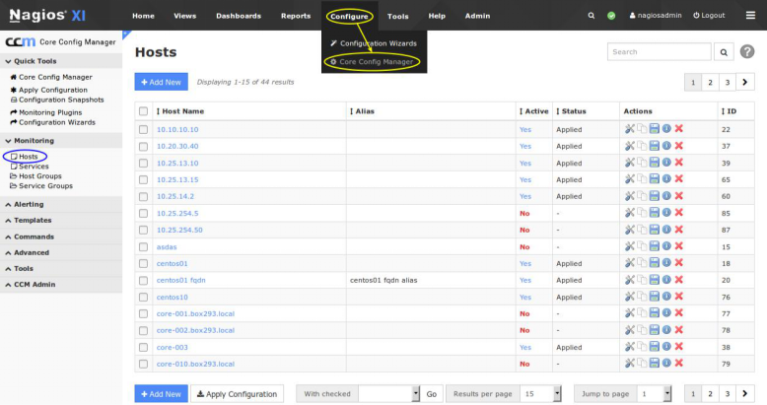
Task: Select checkbox for host 10.25.14.2
Action: [x=143, y=197]
